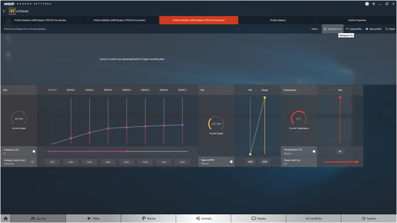Switch to System section
Viewport: 397px width, 223px height.
tap(369, 218)
